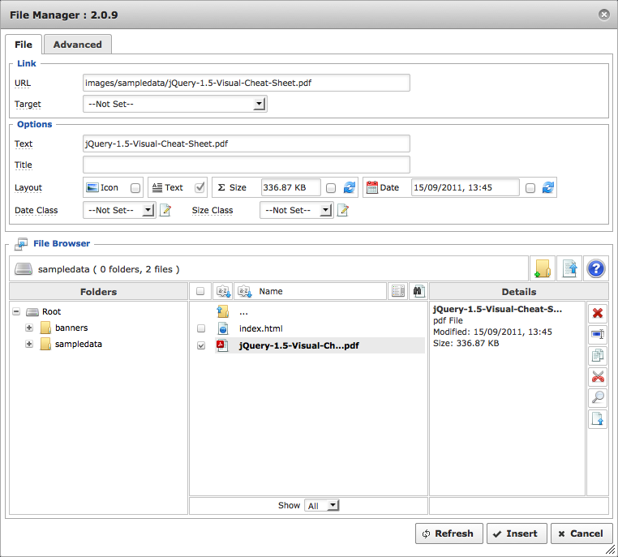
Task: Open the help question mark icon
Action: pos(596,268)
